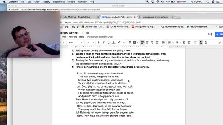The image size is (223, 125).
Task: Open the Faculty Placement bookmark
Action: tap(198, 27)
